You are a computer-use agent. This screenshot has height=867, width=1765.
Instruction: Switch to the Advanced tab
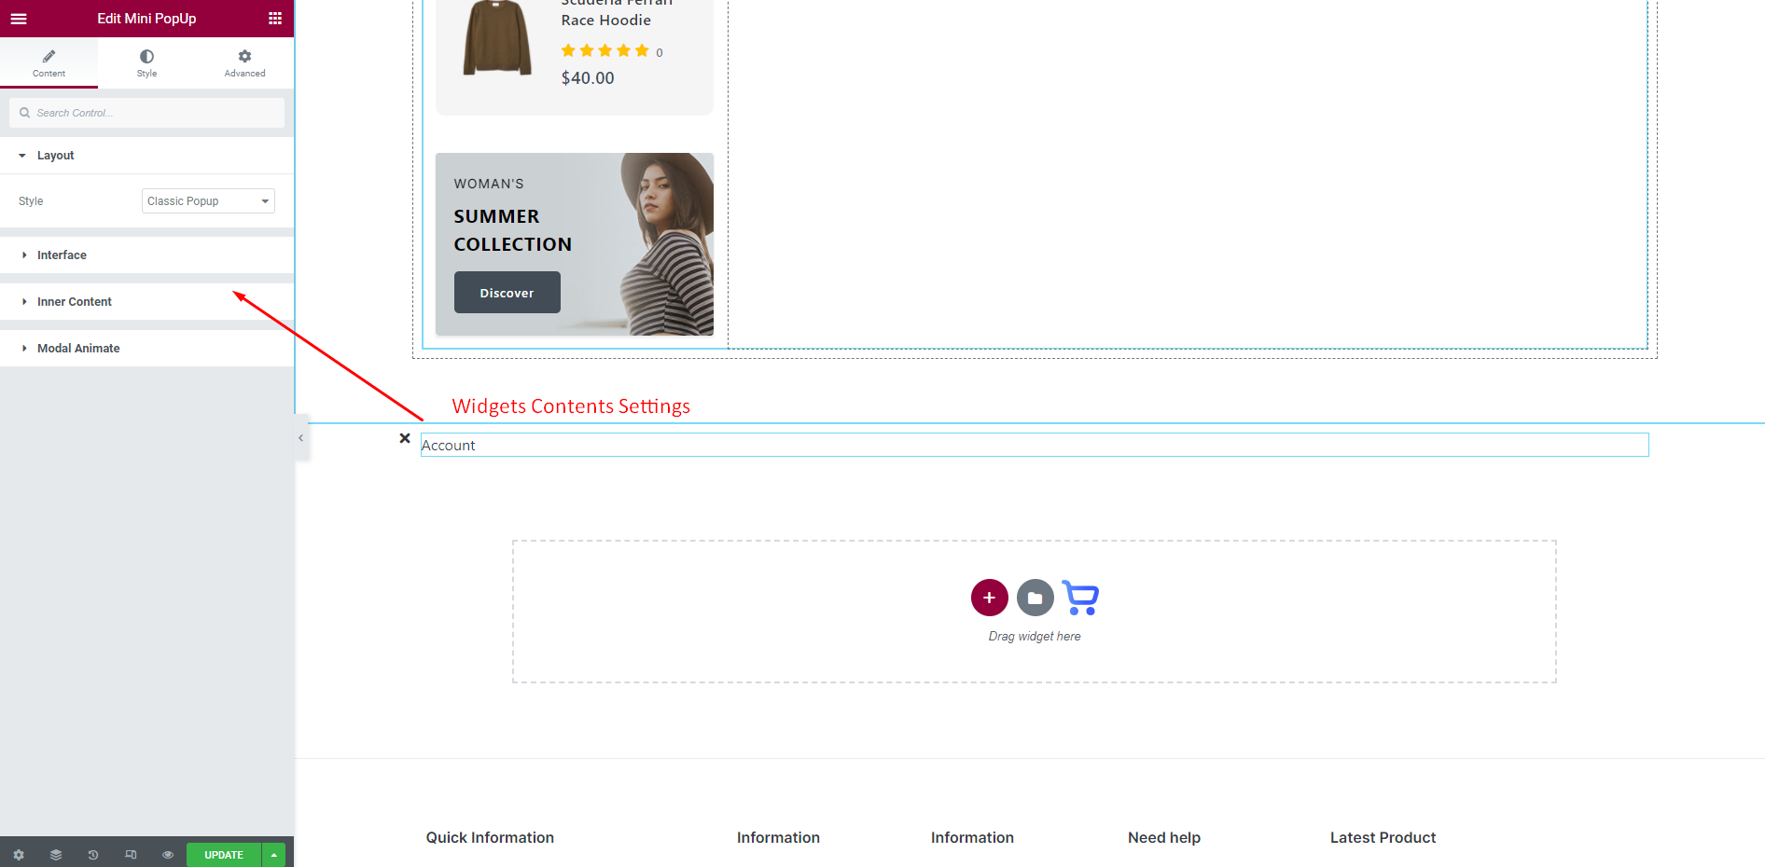click(244, 63)
